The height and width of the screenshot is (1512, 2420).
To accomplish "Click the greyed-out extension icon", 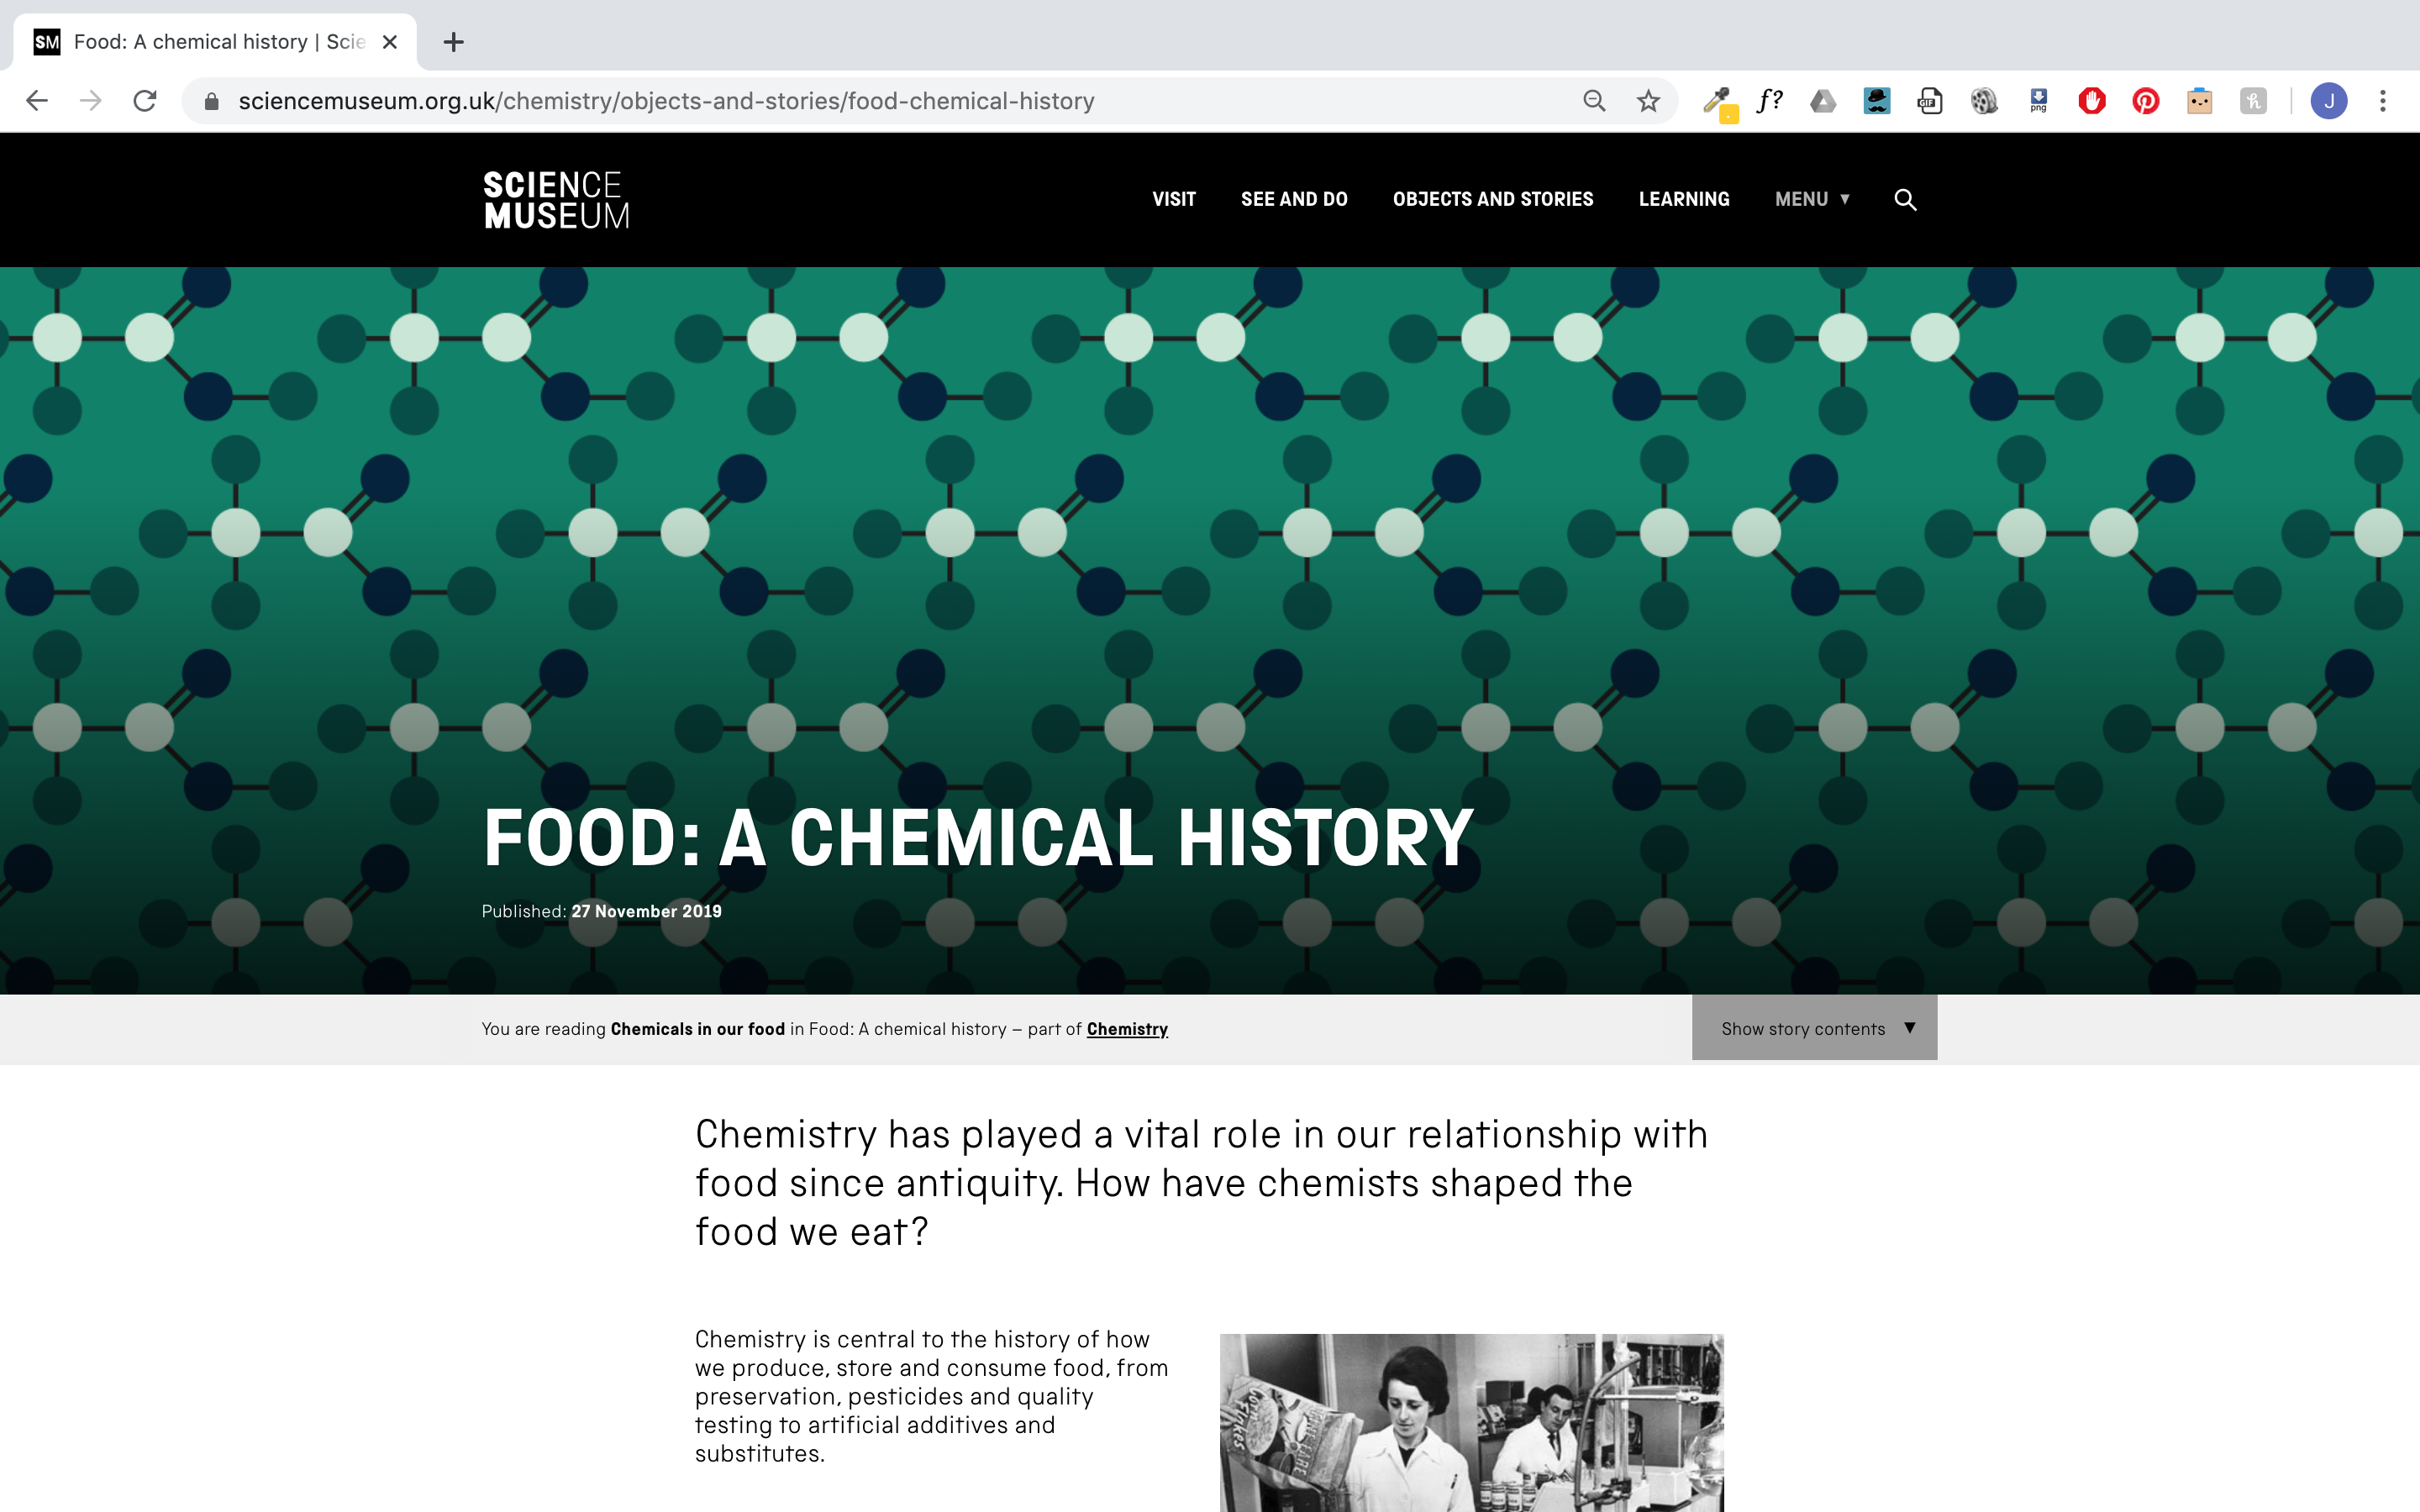I will (x=2253, y=101).
